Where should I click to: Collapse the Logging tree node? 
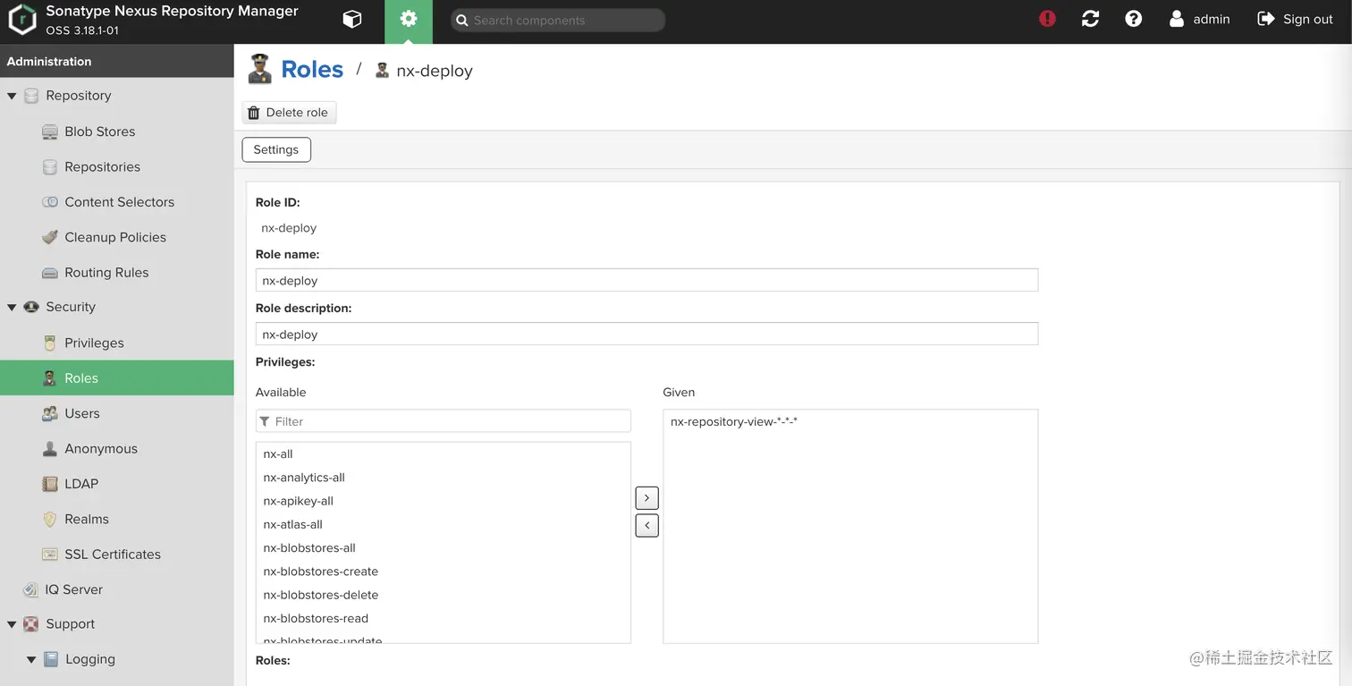tap(31, 660)
